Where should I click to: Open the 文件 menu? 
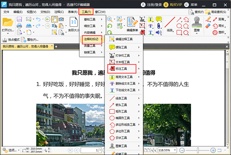pos(6,12)
